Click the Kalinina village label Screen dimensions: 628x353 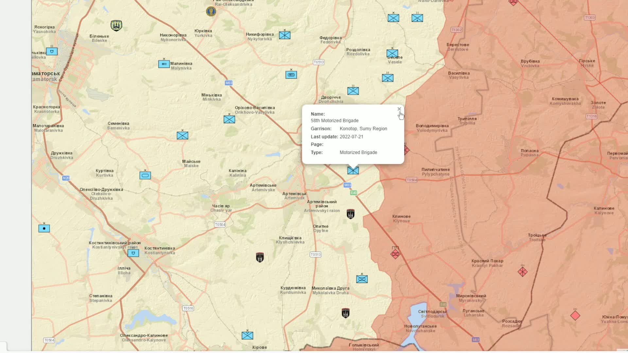click(x=237, y=173)
